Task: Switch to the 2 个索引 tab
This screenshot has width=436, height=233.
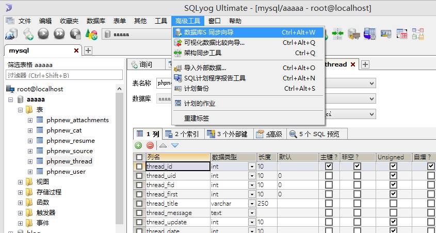Action: (x=183, y=134)
